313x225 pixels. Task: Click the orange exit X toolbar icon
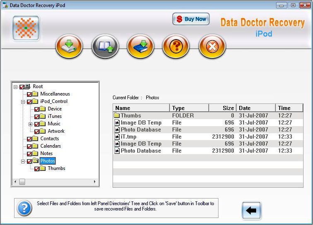click(212, 46)
